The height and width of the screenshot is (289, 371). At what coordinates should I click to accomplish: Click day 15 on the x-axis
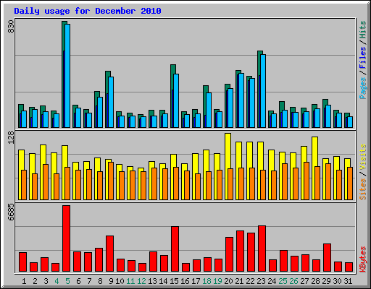coord(174,281)
